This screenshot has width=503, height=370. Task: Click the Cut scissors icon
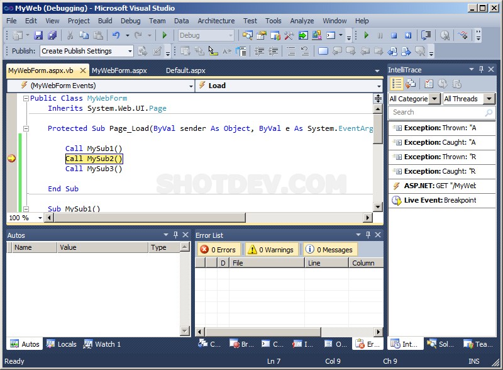point(70,36)
